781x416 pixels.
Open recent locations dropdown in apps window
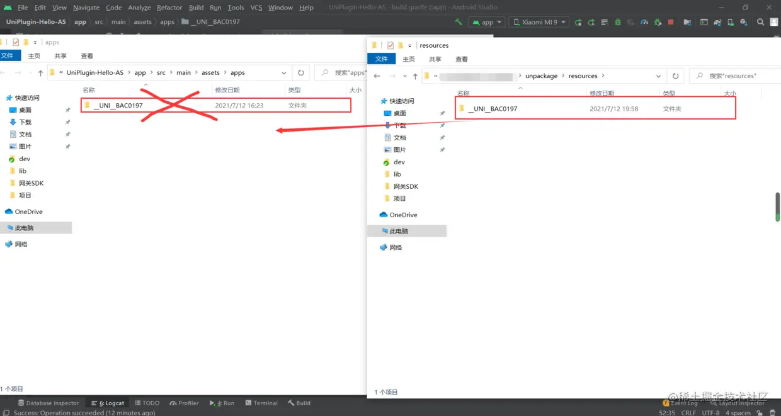[31, 73]
